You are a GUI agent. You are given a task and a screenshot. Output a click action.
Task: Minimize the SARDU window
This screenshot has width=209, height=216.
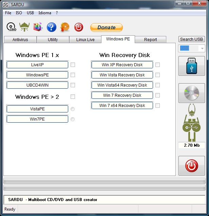(179, 3)
